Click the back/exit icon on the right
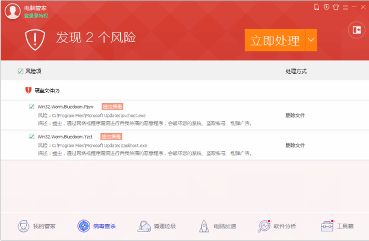369x241 pixels. tap(355, 29)
